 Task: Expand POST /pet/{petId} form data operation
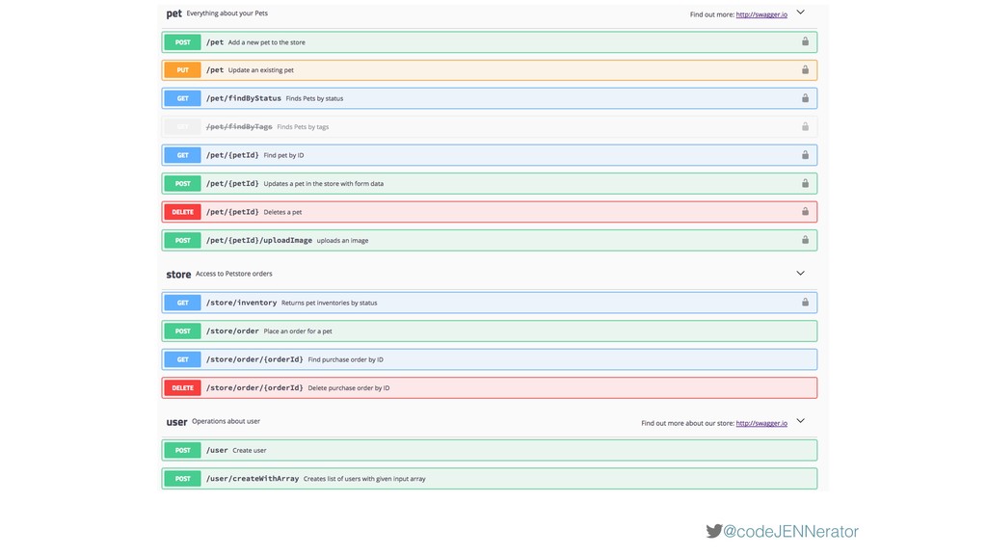coord(489,183)
